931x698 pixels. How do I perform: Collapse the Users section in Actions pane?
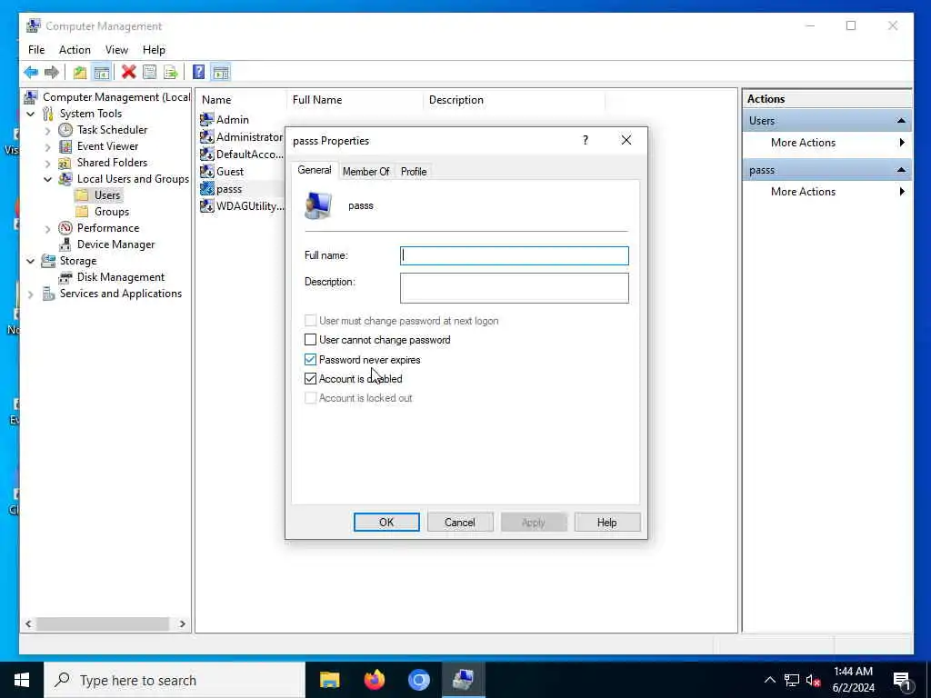[901, 121]
